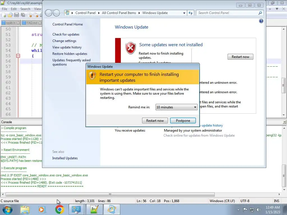Image resolution: width=287 pixels, height=215 pixels.
Task: Click the Help question mark icon
Action: (261, 21)
